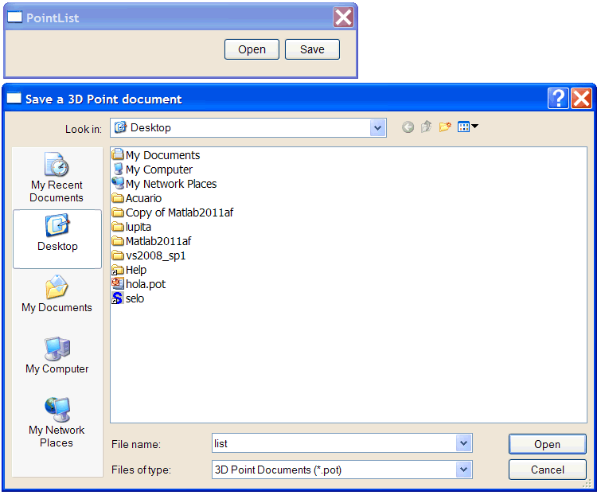This screenshot has height=495, width=601.
Task: Click the selo shortcut icon
Action: pyautogui.click(x=118, y=298)
